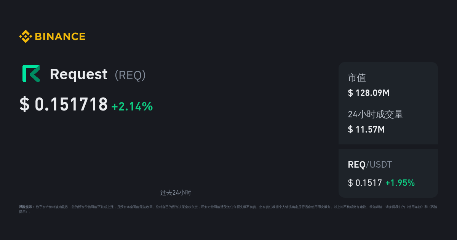Click the Binance diamond logo icon
The image size is (457, 240).
click(26, 37)
